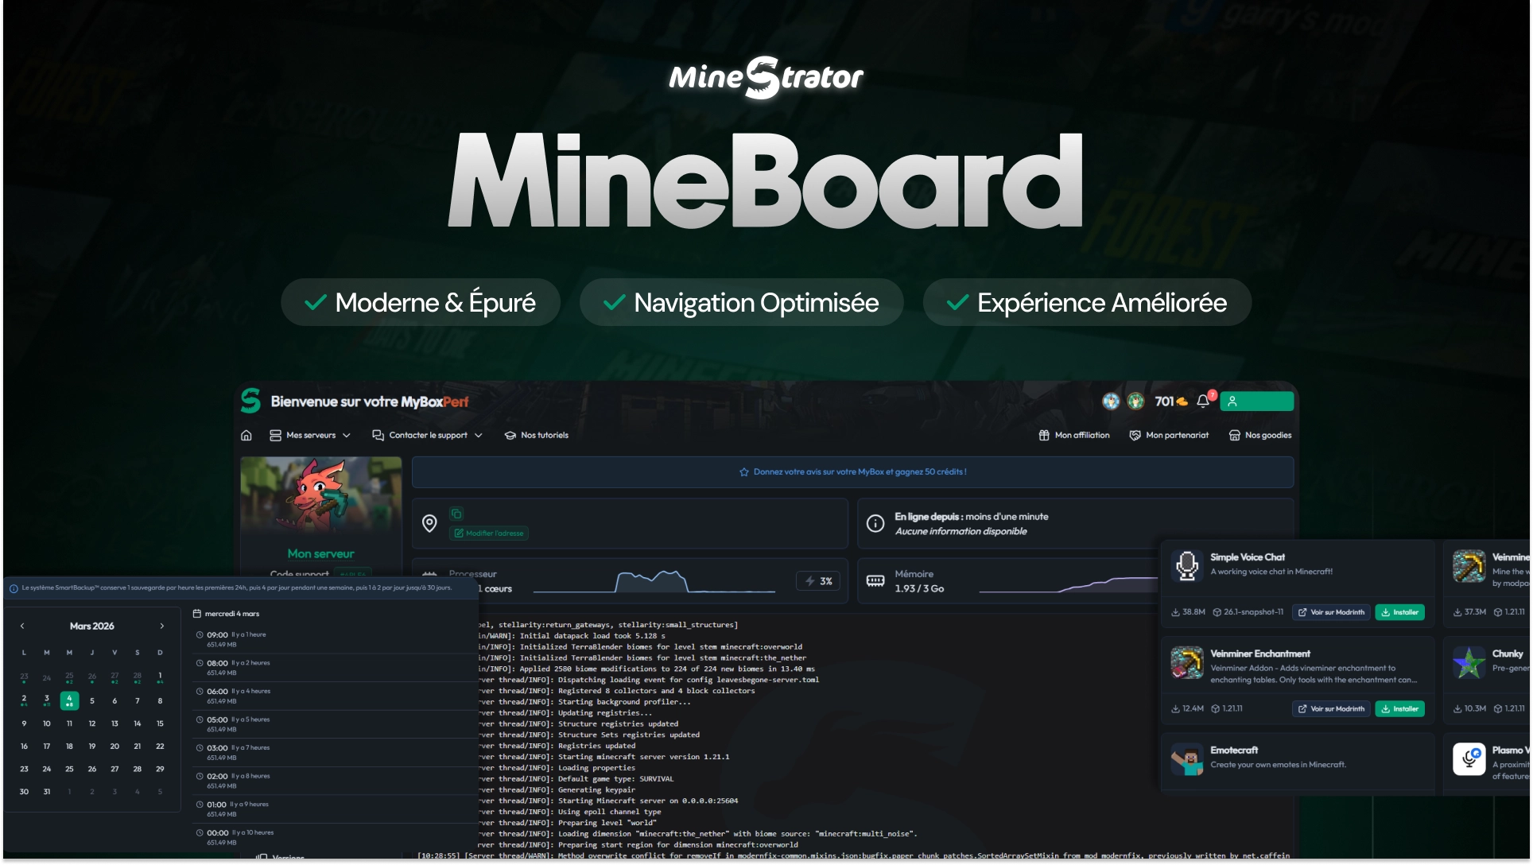Go to previous month in calendar

pos(22,626)
